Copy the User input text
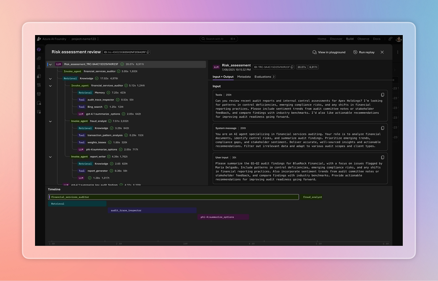Viewport: 438px width, 281px height. pos(382,157)
